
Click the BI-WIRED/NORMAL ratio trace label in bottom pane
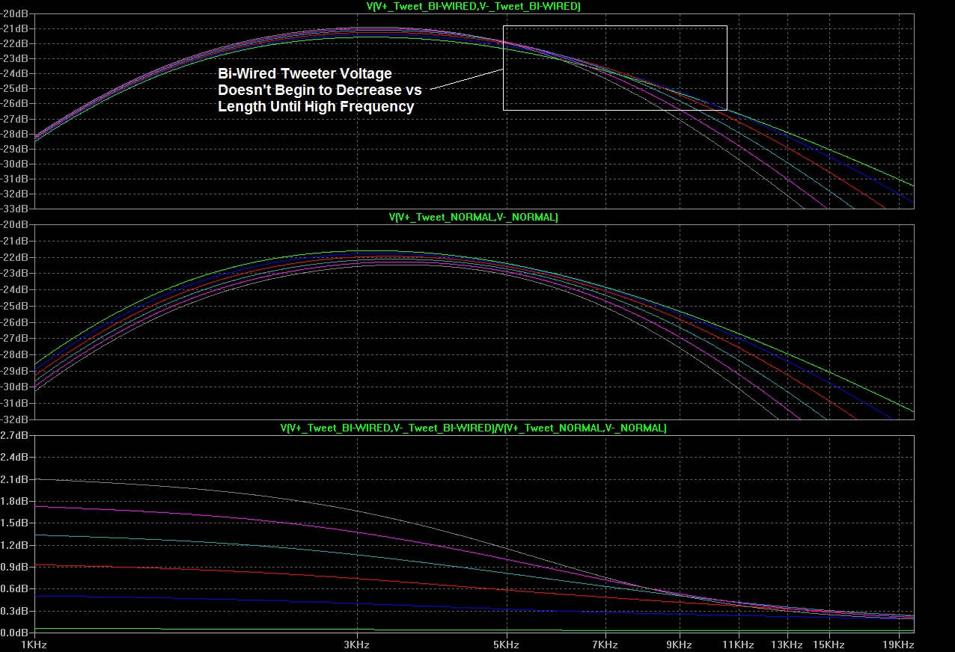473,428
